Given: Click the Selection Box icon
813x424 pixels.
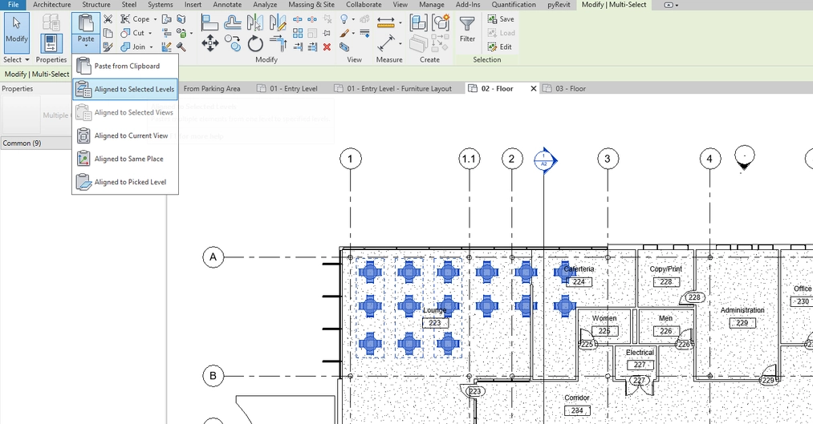Looking at the screenshot, I should pyautogui.click(x=344, y=47).
